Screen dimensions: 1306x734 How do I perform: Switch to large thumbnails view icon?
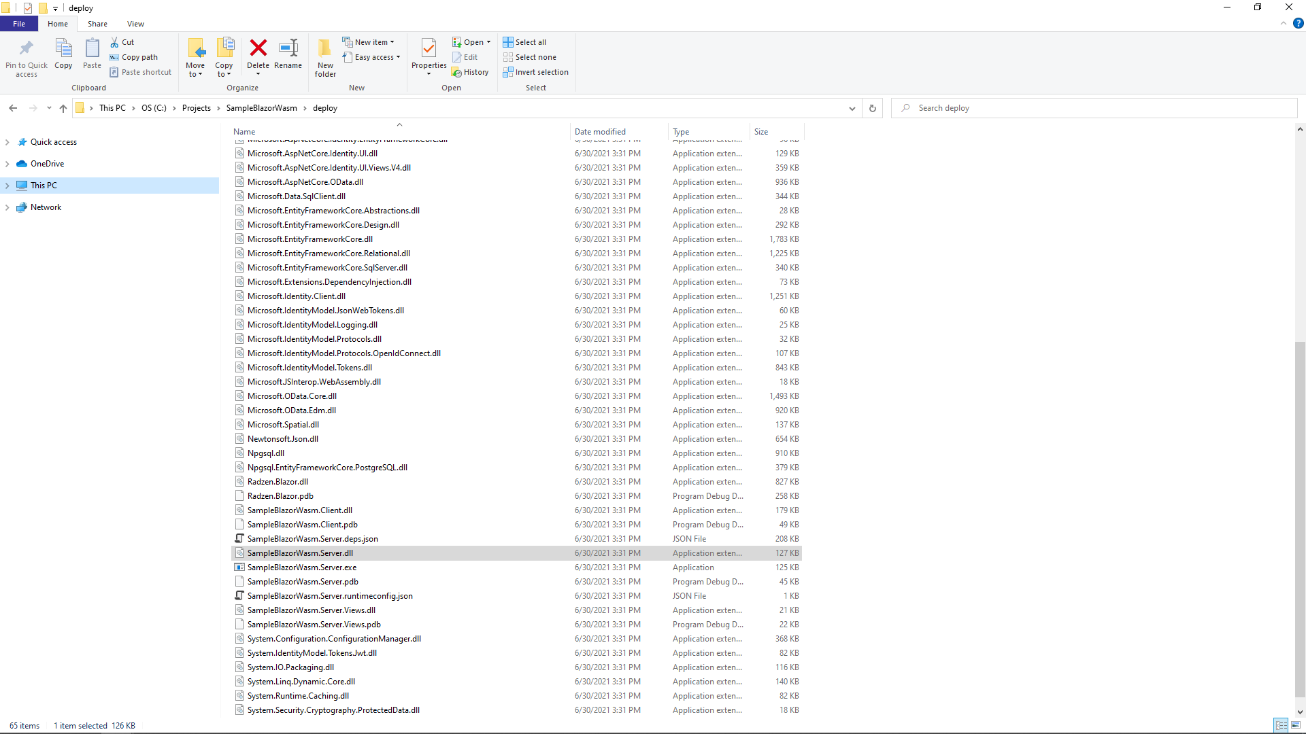coord(1296,725)
